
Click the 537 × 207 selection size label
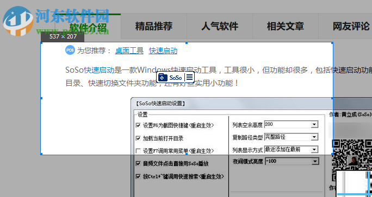pyautogui.click(x=63, y=36)
